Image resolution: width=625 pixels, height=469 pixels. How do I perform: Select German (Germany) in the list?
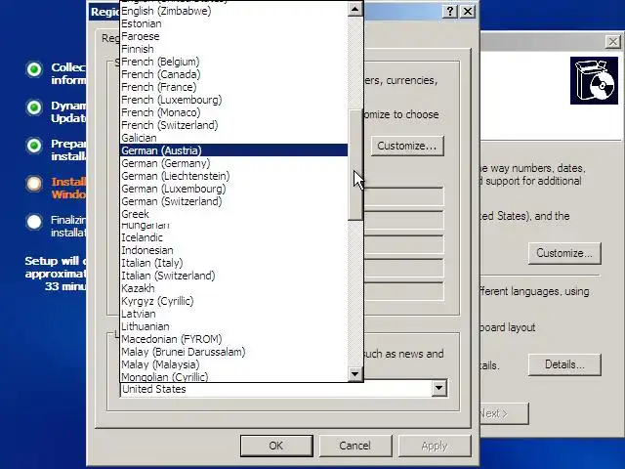tap(234, 163)
